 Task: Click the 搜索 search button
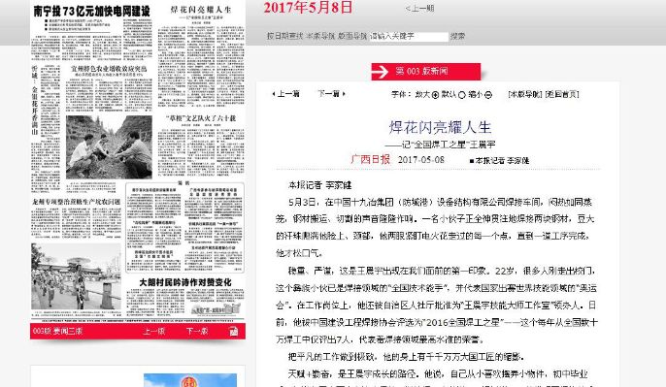click(x=457, y=36)
